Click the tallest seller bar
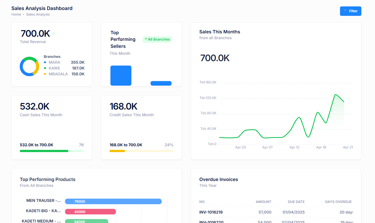This screenshot has width=375, height=223. 121,75
